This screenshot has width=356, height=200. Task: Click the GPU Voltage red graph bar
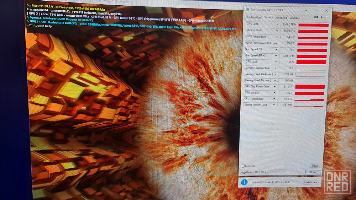(x=309, y=93)
